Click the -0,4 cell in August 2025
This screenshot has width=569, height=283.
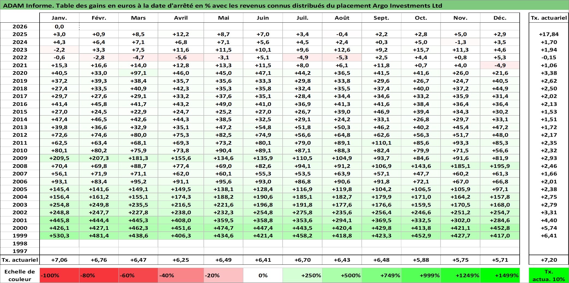[342, 34]
